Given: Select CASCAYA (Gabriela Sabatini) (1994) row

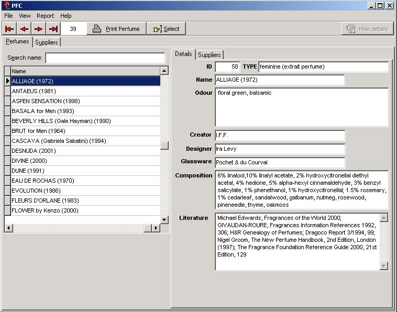Looking at the screenshot, I should pos(85,141).
